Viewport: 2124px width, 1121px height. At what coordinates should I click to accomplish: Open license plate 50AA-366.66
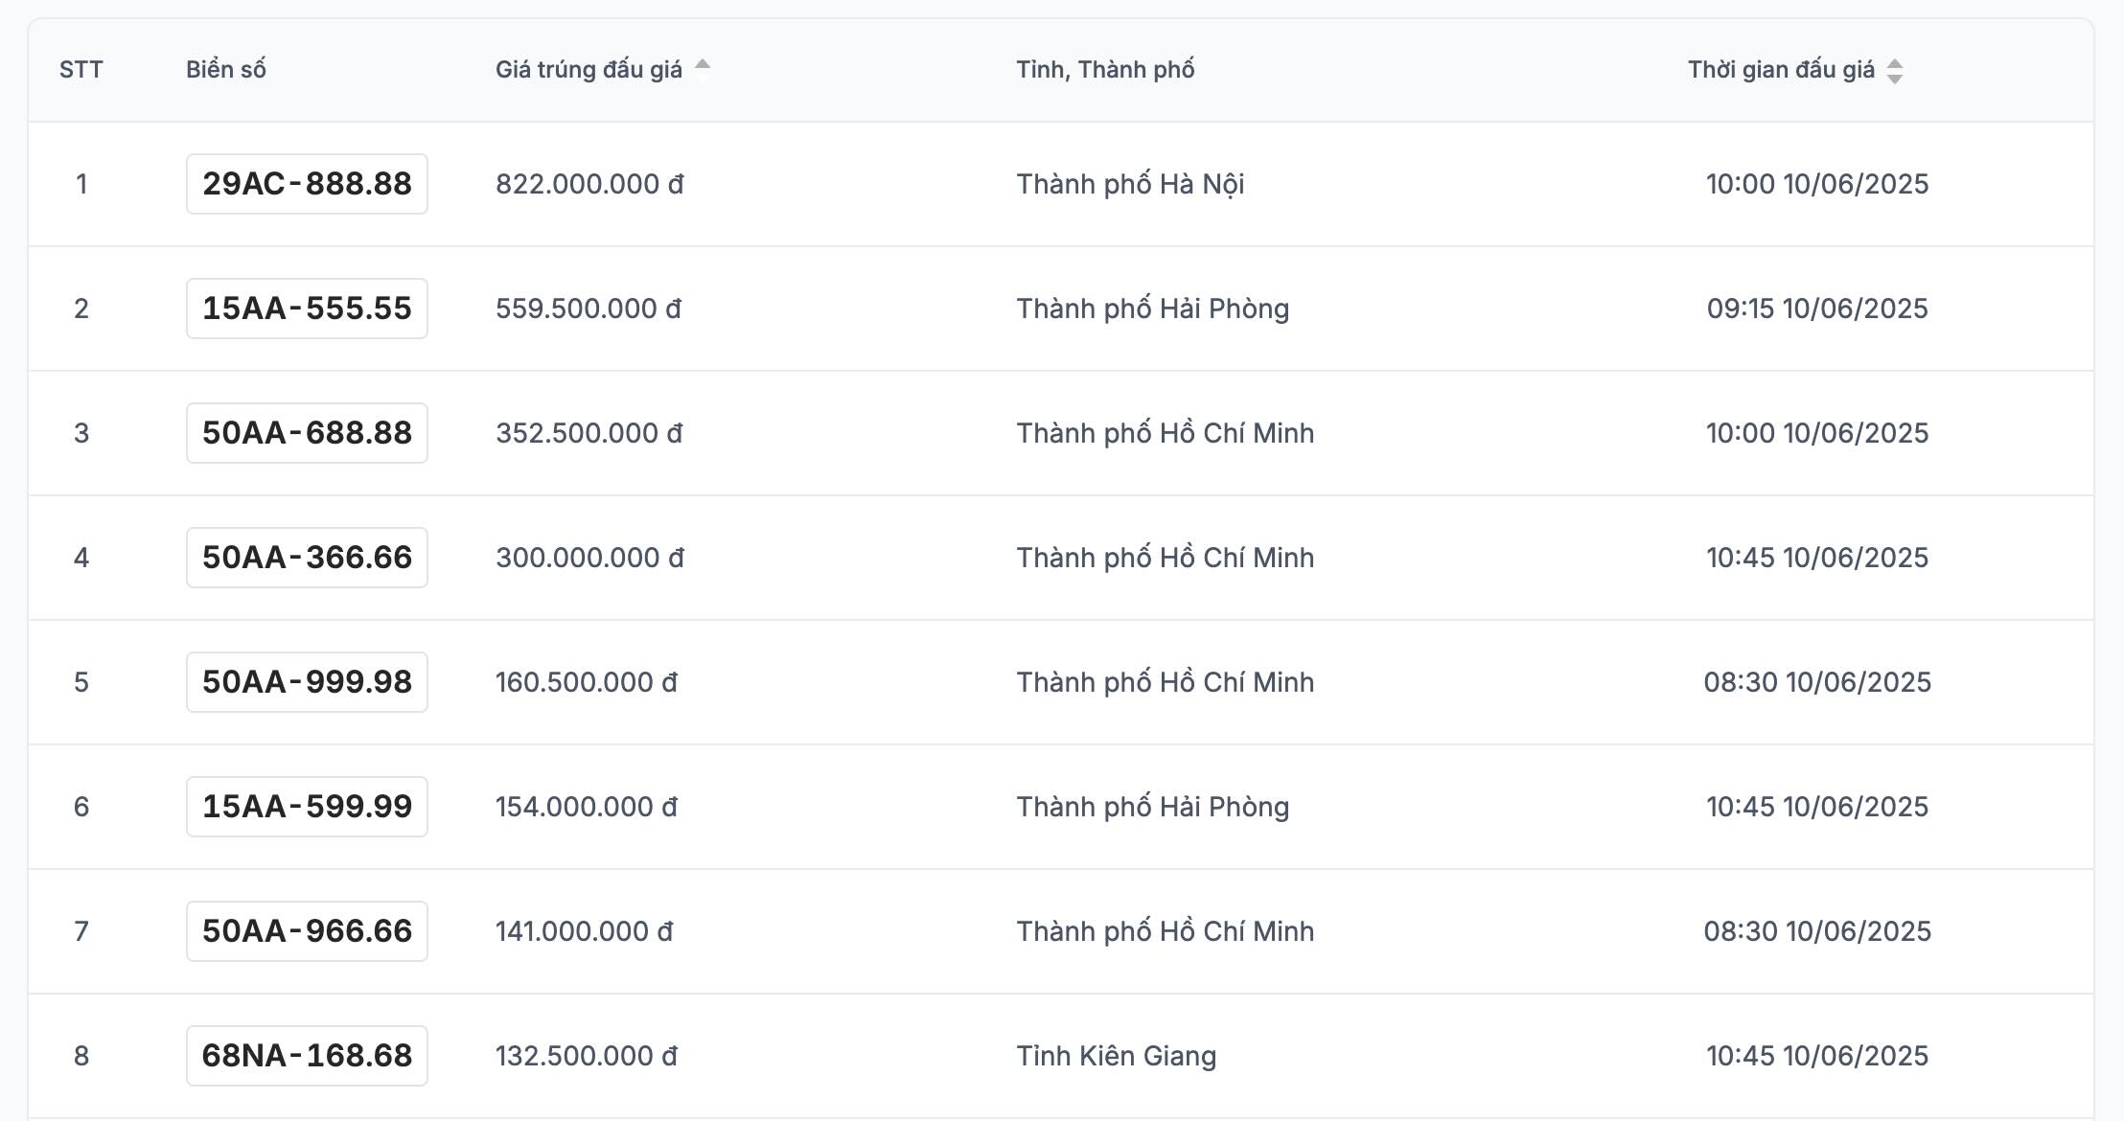click(x=307, y=558)
